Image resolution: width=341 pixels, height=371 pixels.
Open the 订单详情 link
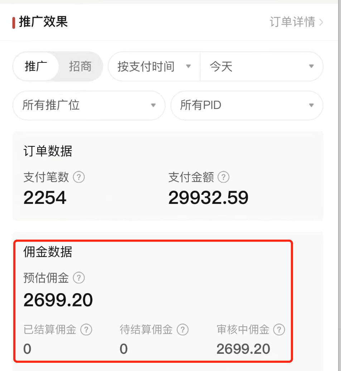(x=292, y=22)
